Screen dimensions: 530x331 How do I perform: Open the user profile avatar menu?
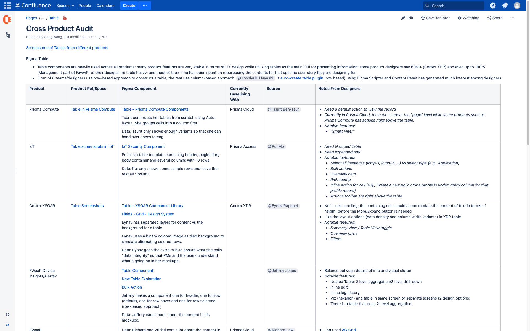tap(517, 6)
